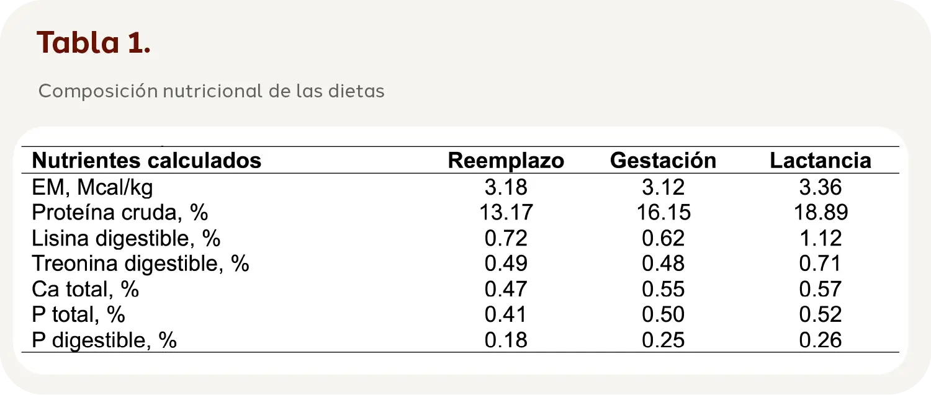Image resolution: width=931 pixels, height=395 pixels.
Task: Click the 'Lisina digestible, %' row label
Action: 126,238
